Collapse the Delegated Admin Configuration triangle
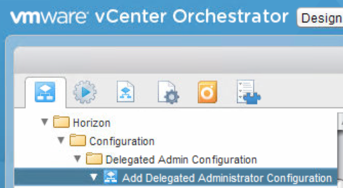 point(77,159)
